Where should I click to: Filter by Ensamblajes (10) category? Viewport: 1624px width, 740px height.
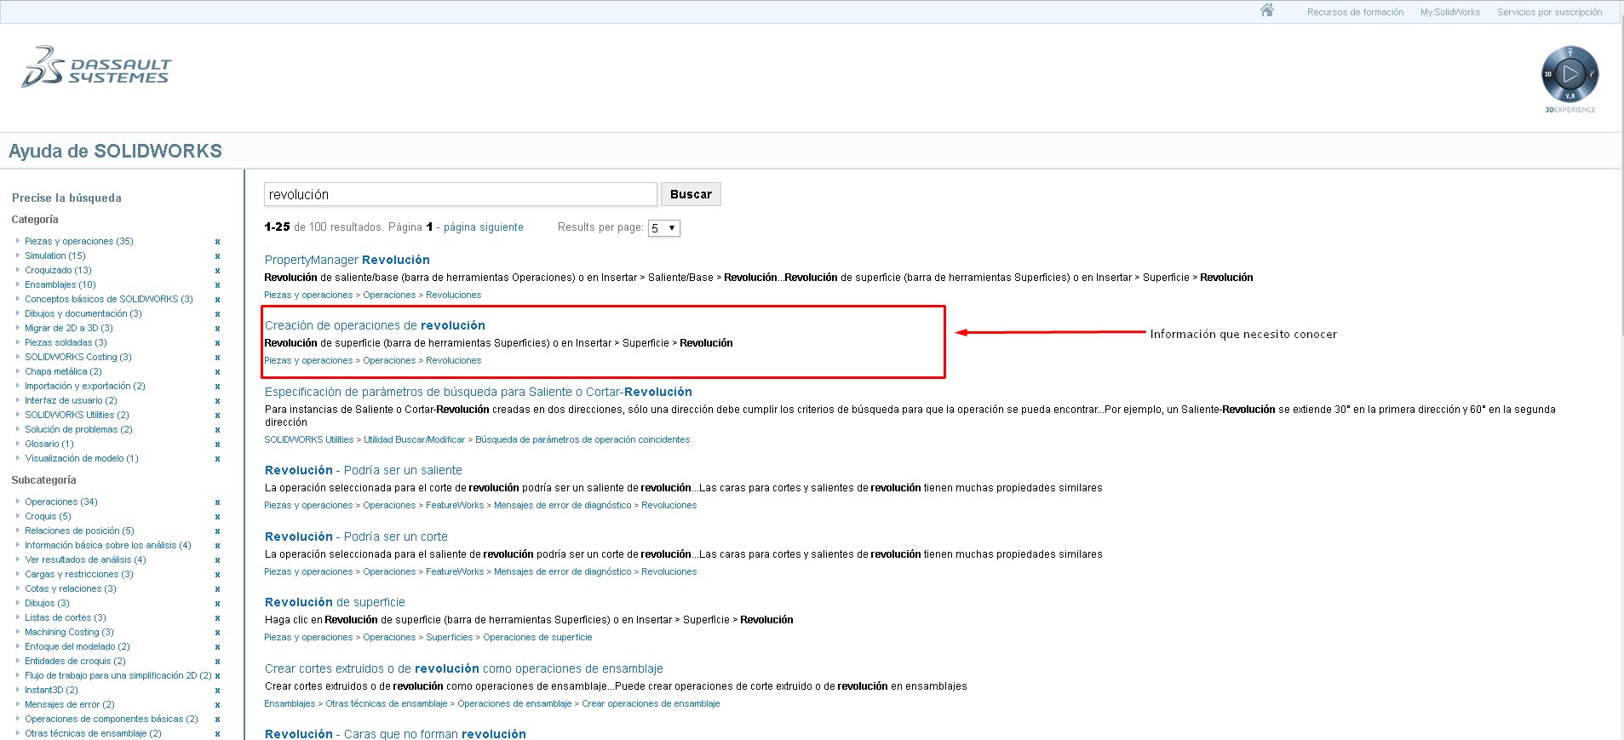(60, 284)
